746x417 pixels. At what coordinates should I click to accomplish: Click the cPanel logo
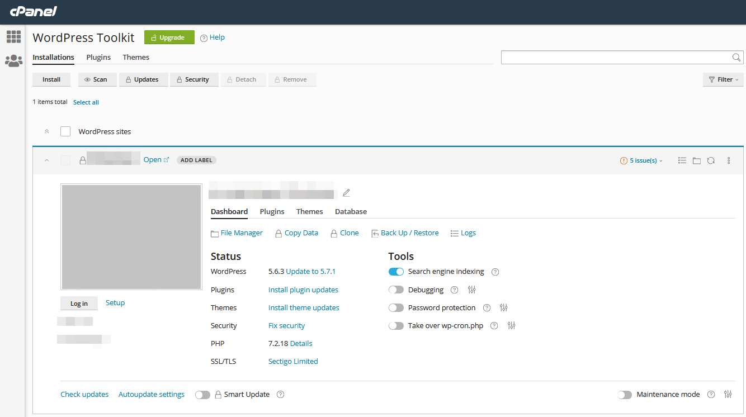tap(34, 11)
